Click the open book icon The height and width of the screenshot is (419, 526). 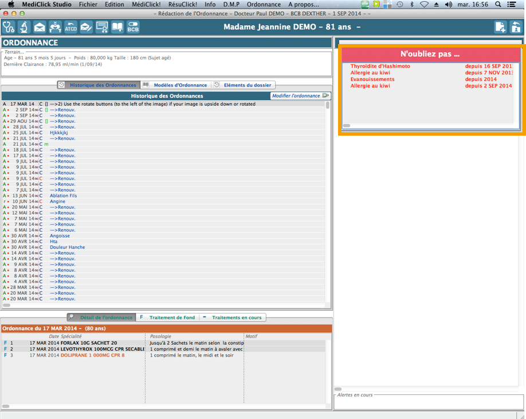click(117, 27)
